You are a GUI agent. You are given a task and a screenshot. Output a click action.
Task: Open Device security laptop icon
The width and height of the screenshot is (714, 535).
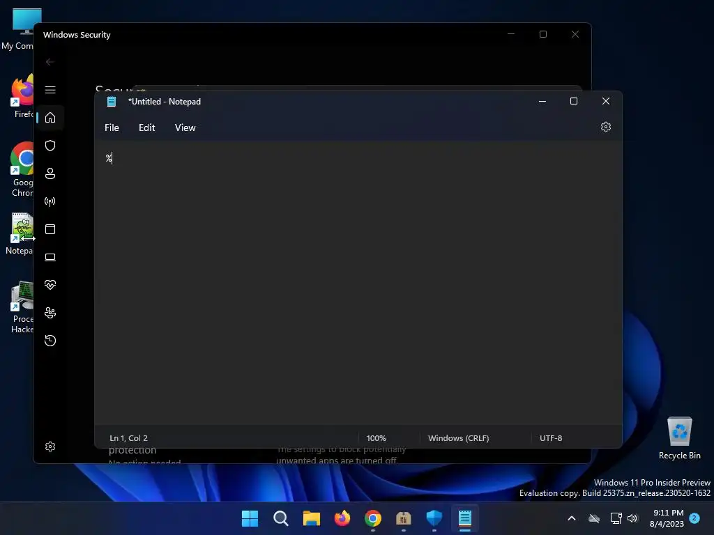(50, 257)
